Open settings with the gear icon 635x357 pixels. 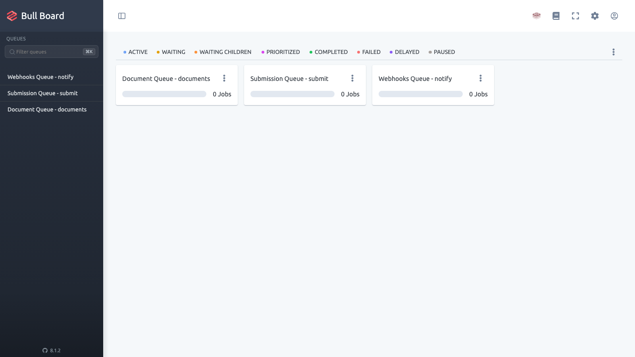coord(595,16)
